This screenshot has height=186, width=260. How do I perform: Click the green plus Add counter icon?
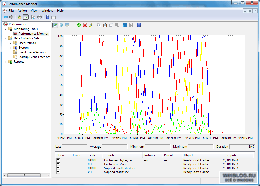tap(79, 25)
